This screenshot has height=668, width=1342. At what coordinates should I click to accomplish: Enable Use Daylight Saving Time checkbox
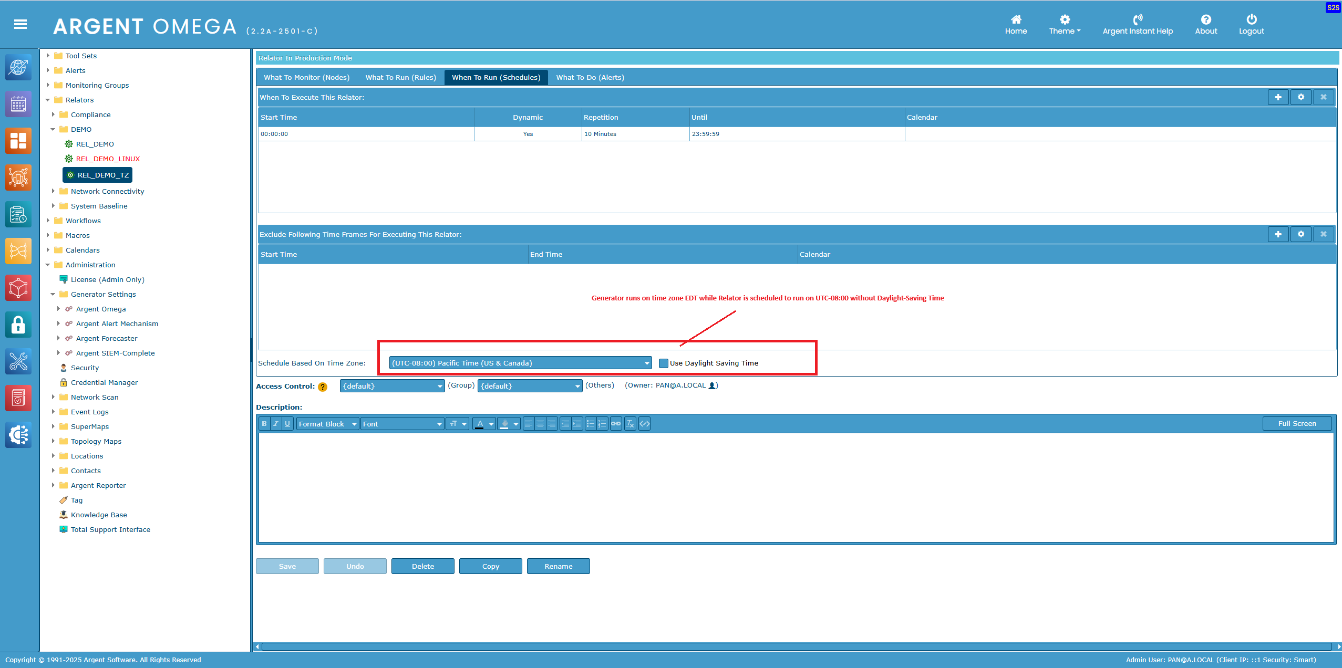[664, 363]
